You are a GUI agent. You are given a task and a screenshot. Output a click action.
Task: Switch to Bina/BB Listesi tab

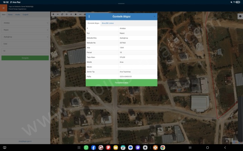coord(108,23)
